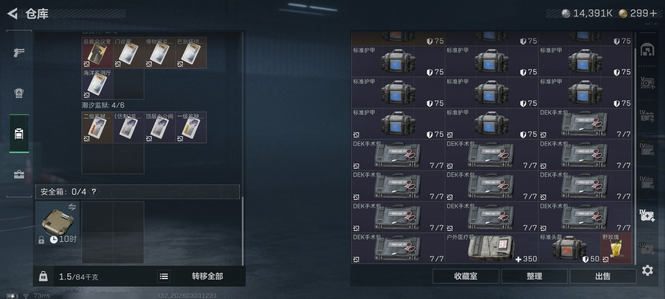
Task: Click the 转移全部 button
Action: pos(207,276)
